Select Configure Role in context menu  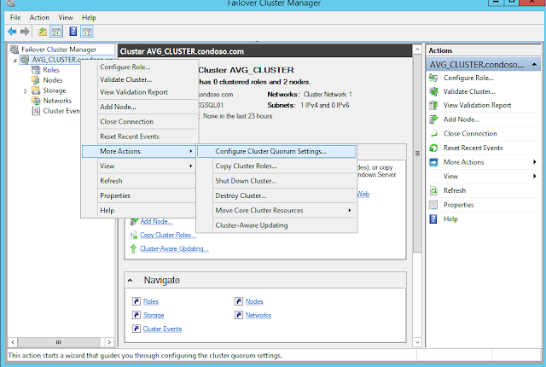click(138, 67)
